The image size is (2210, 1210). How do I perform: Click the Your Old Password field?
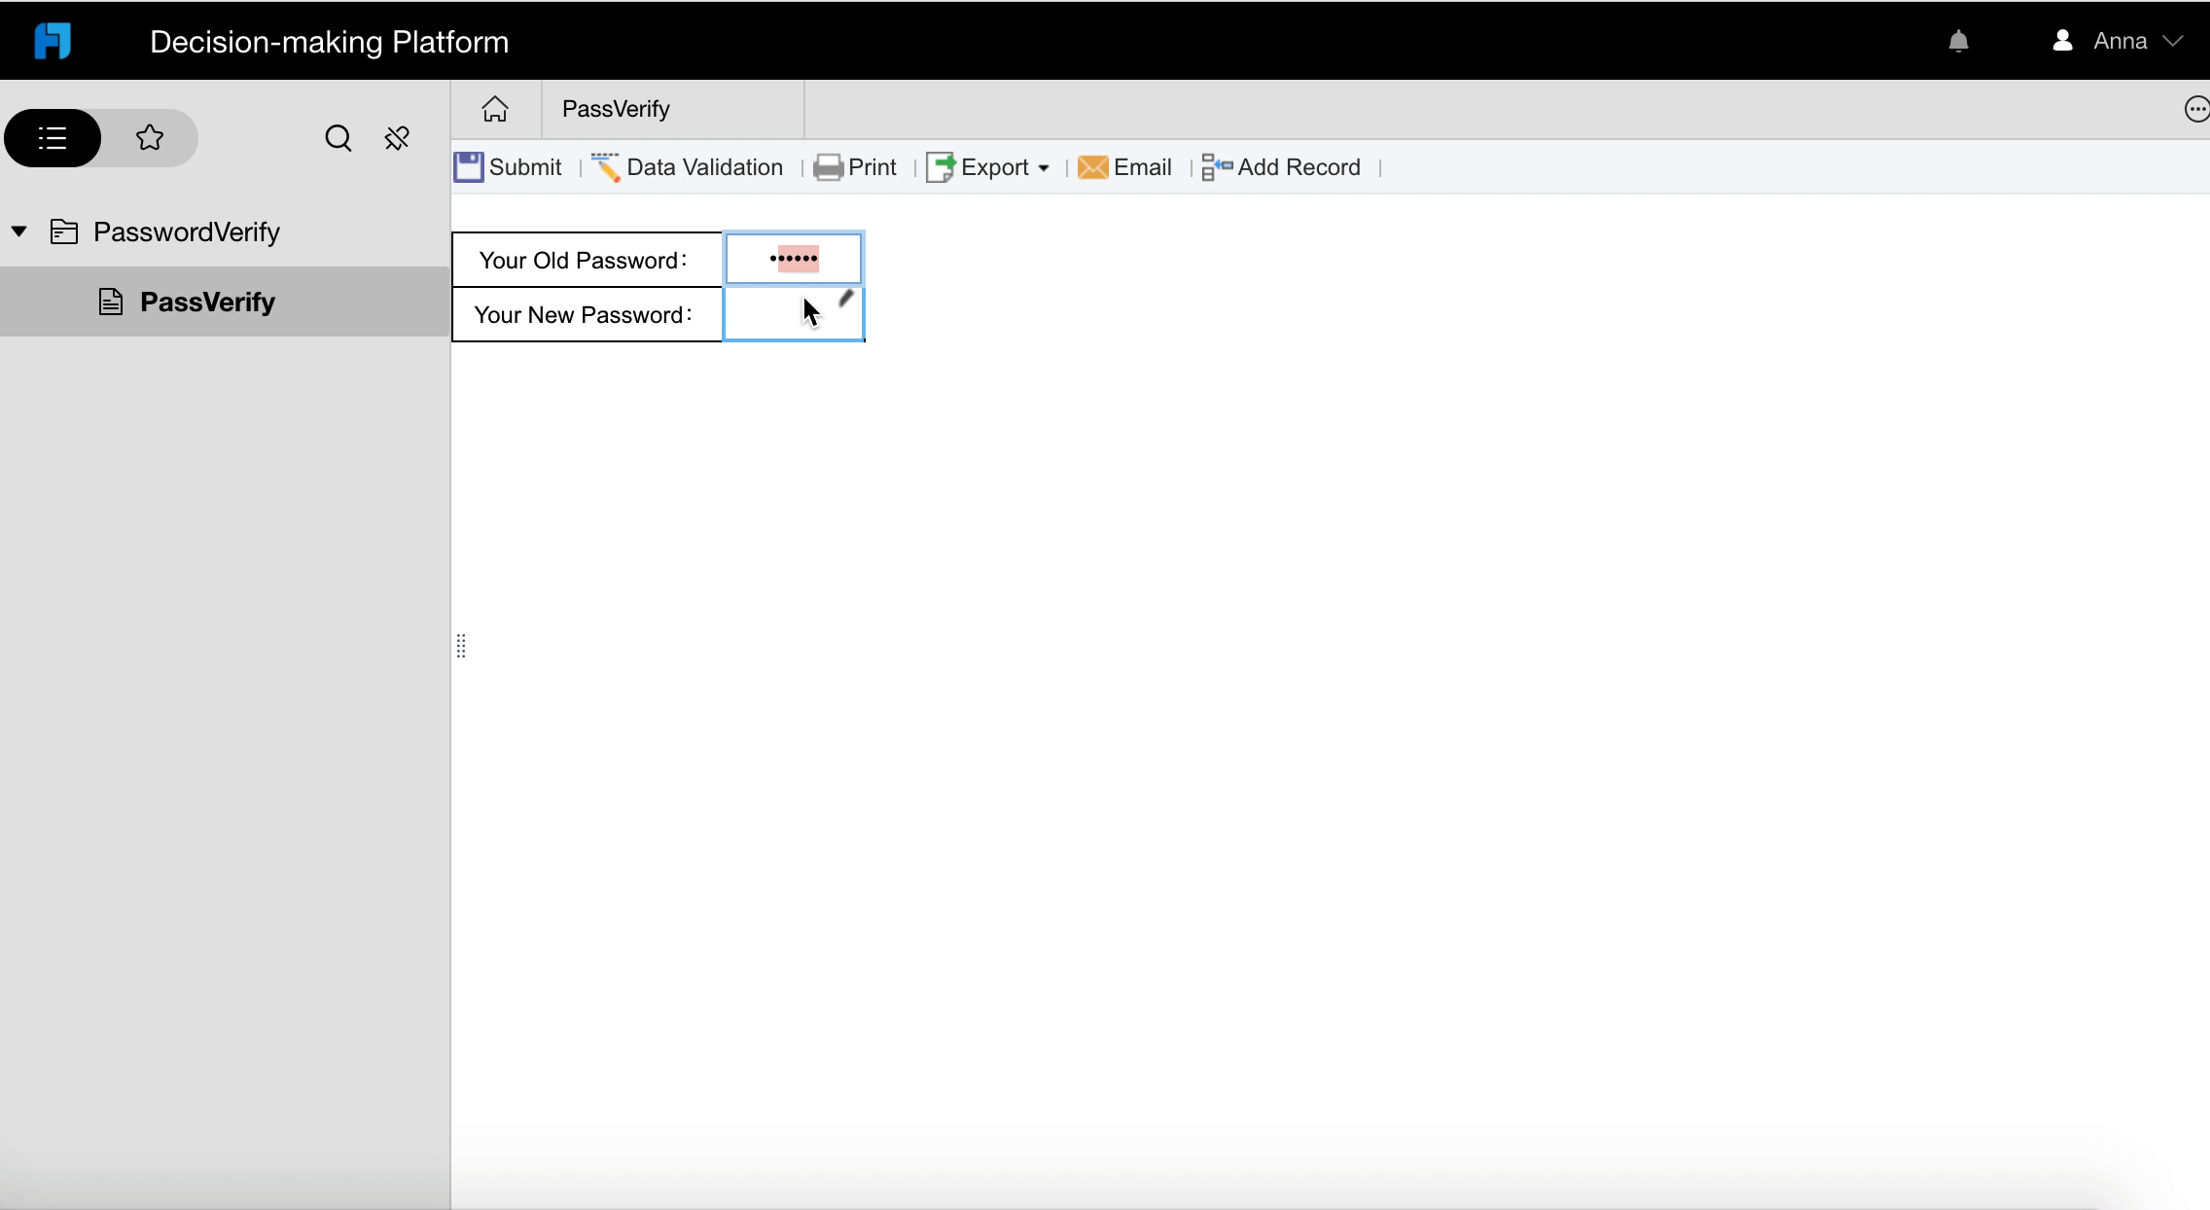pos(793,258)
